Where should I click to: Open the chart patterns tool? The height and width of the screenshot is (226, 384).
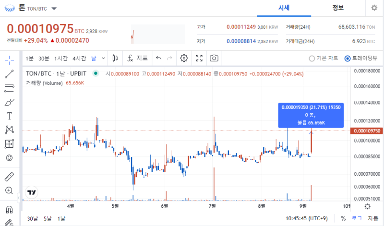tap(9, 130)
